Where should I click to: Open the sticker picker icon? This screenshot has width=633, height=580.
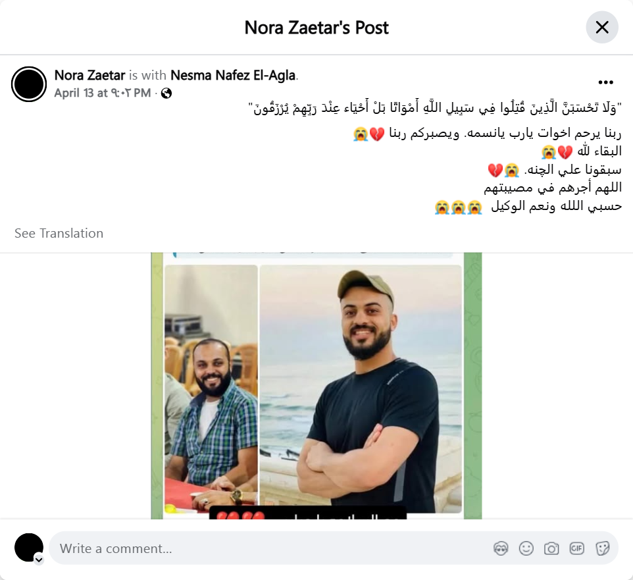tap(602, 548)
